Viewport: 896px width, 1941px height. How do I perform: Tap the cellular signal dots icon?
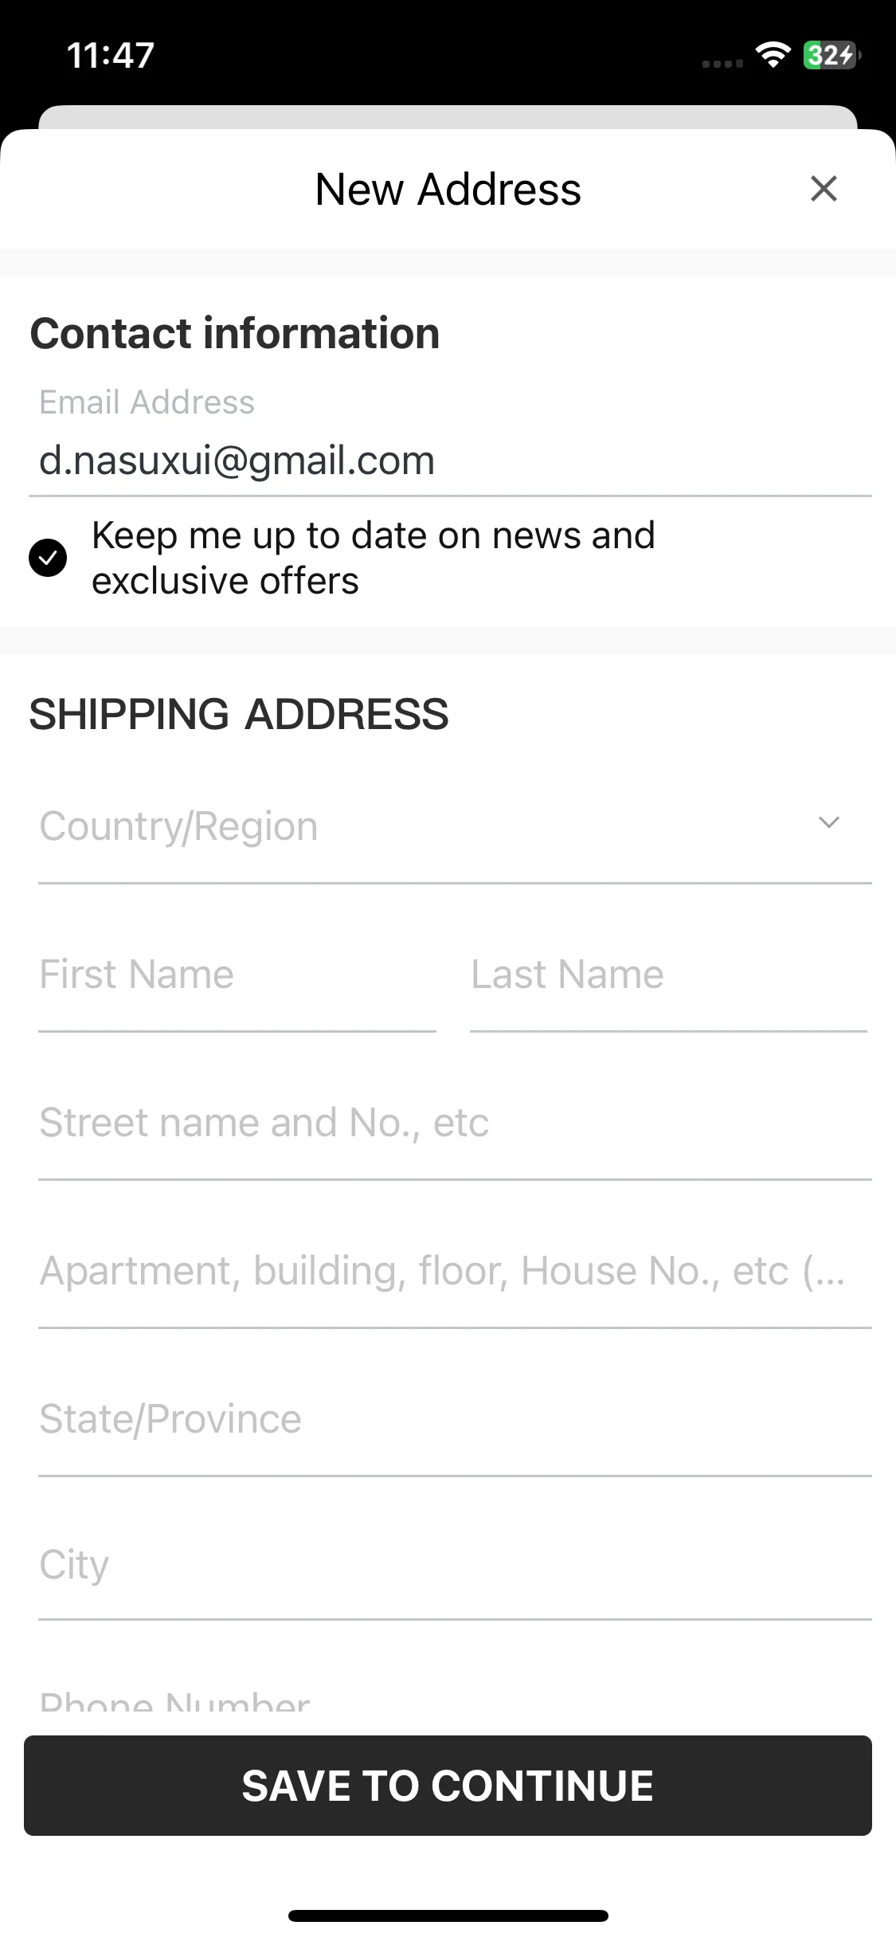(x=722, y=63)
